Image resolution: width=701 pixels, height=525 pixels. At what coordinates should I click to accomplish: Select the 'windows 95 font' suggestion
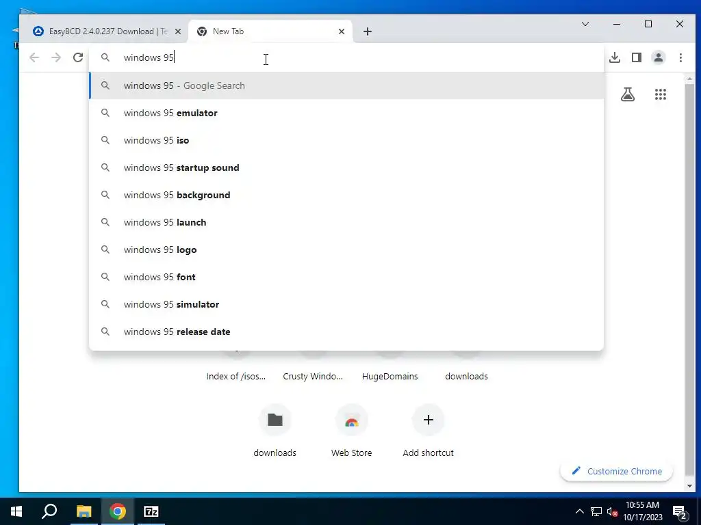point(346,277)
